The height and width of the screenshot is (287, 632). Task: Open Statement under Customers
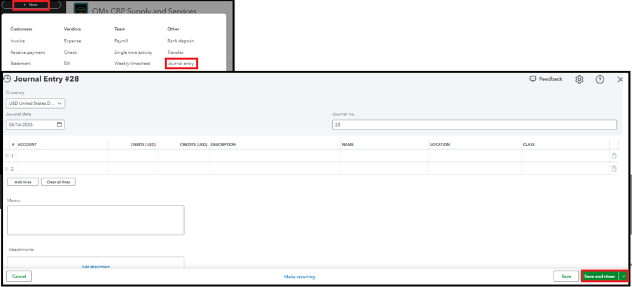[20, 64]
